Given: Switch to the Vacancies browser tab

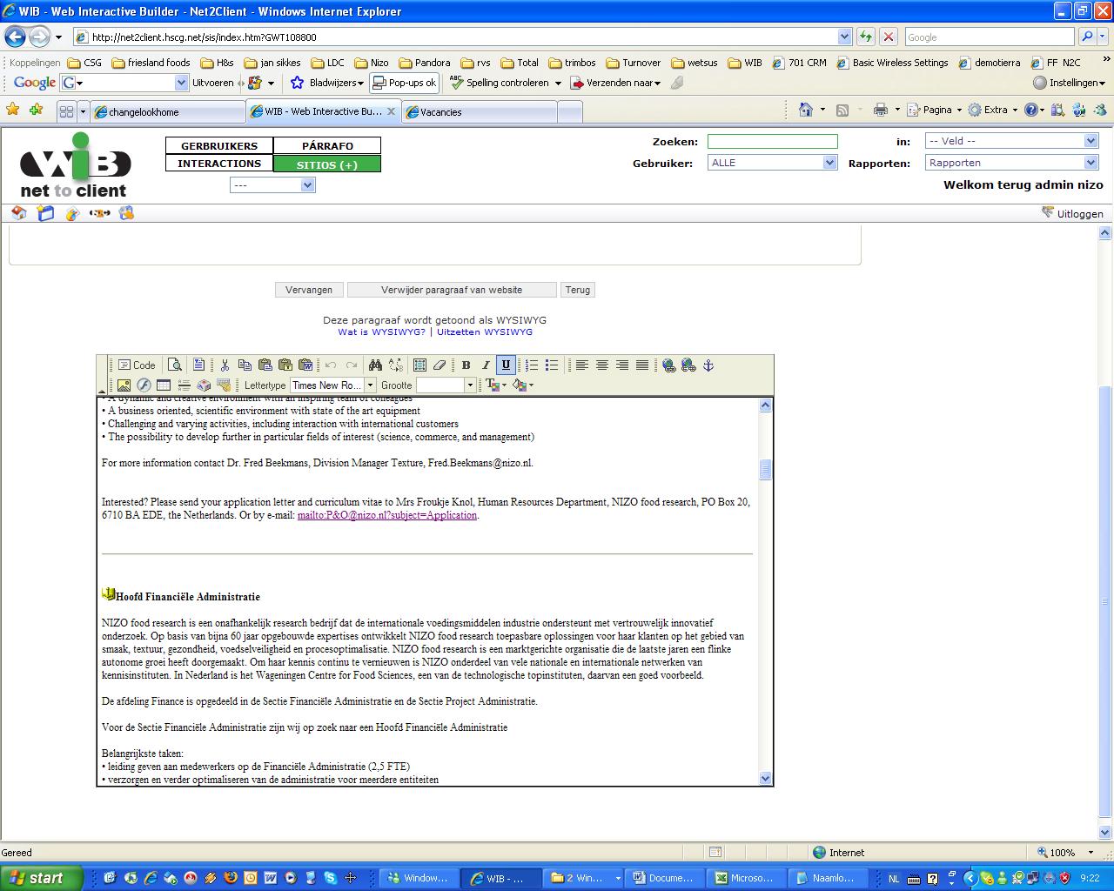Looking at the screenshot, I should click(x=479, y=111).
